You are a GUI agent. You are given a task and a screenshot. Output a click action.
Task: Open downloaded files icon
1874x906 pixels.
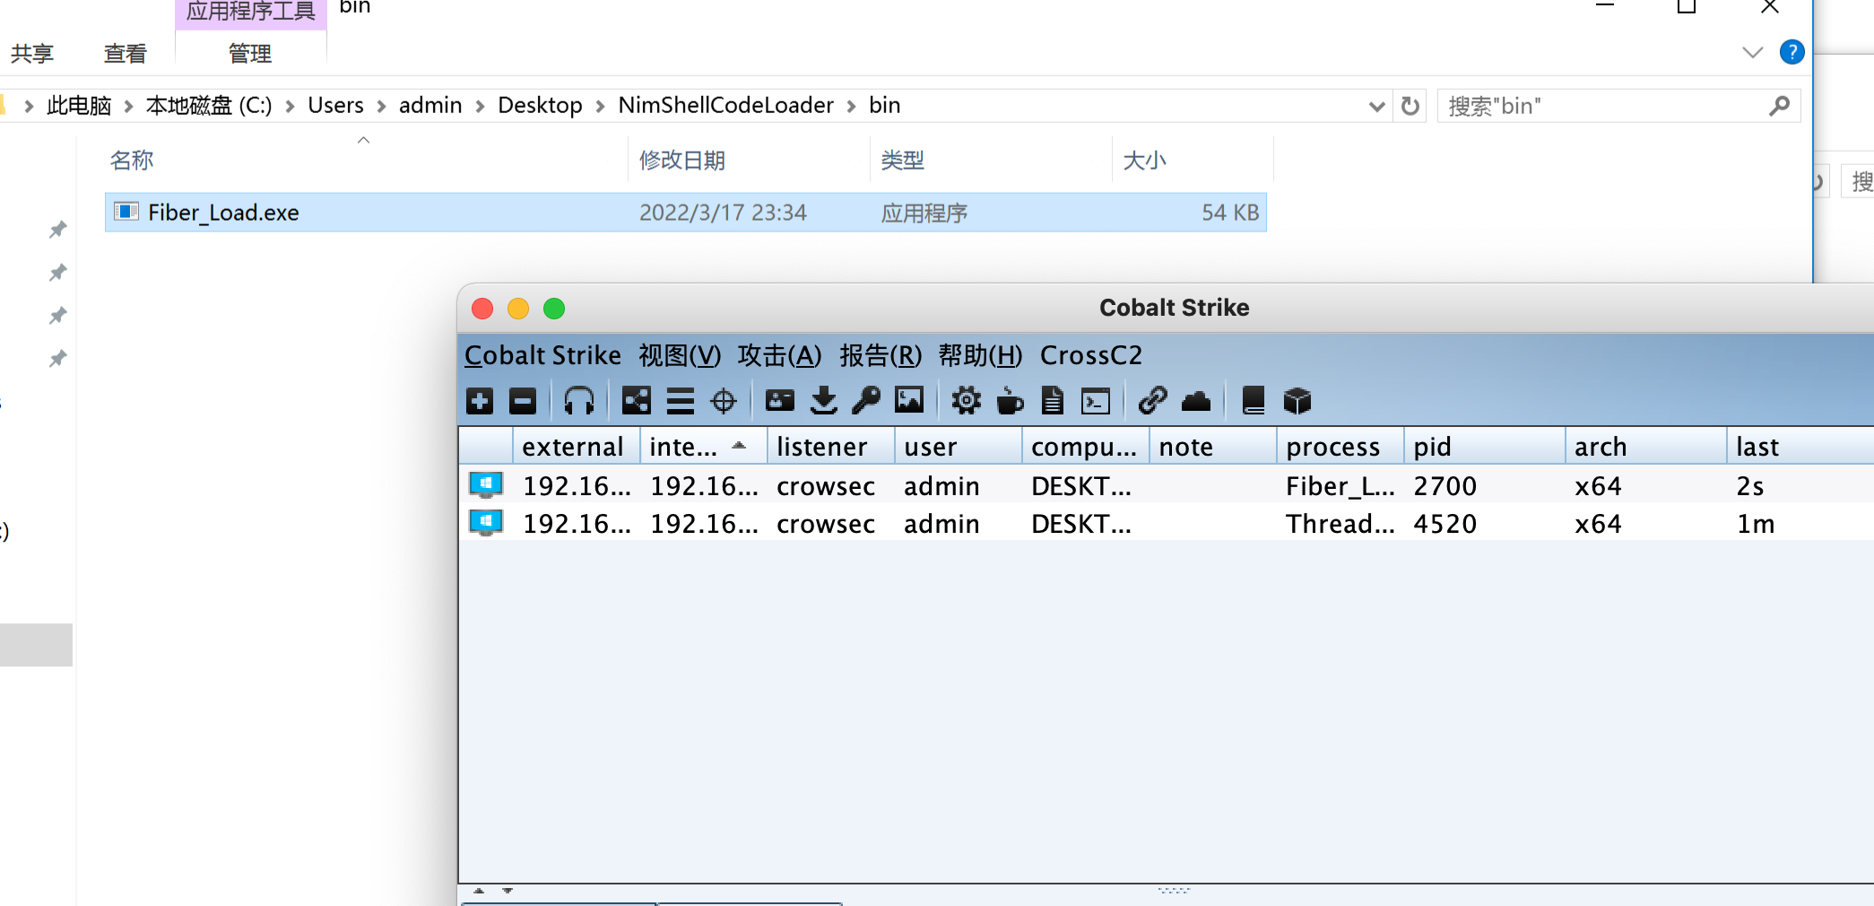tap(823, 401)
